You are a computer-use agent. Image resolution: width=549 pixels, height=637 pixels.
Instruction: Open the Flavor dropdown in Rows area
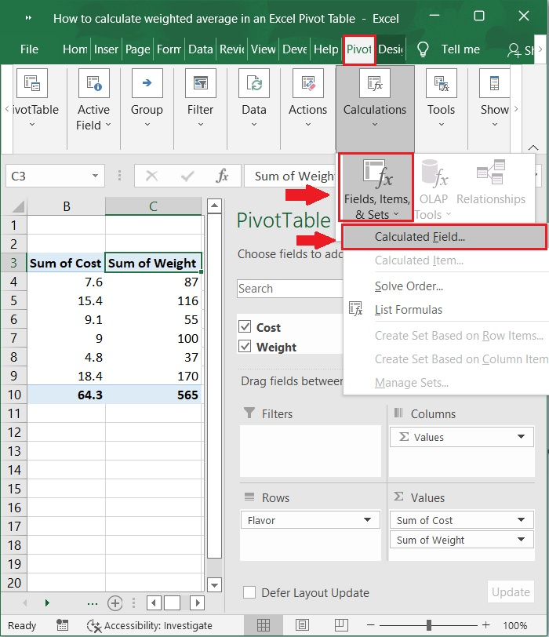(x=368, y=520)
